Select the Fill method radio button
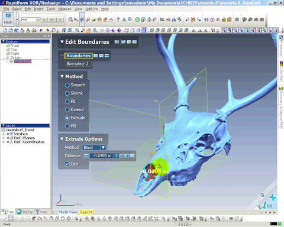Viewport: 284px width, 227px height. click(x=67, y=126)
